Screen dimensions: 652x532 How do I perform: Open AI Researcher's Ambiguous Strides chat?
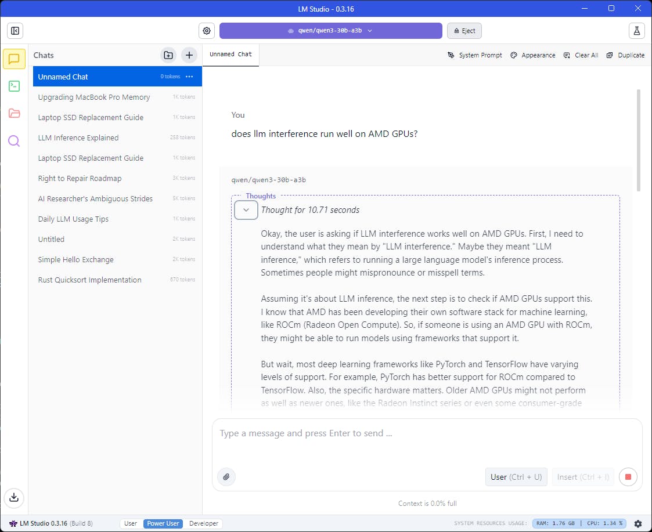click(x=117, y=198)
